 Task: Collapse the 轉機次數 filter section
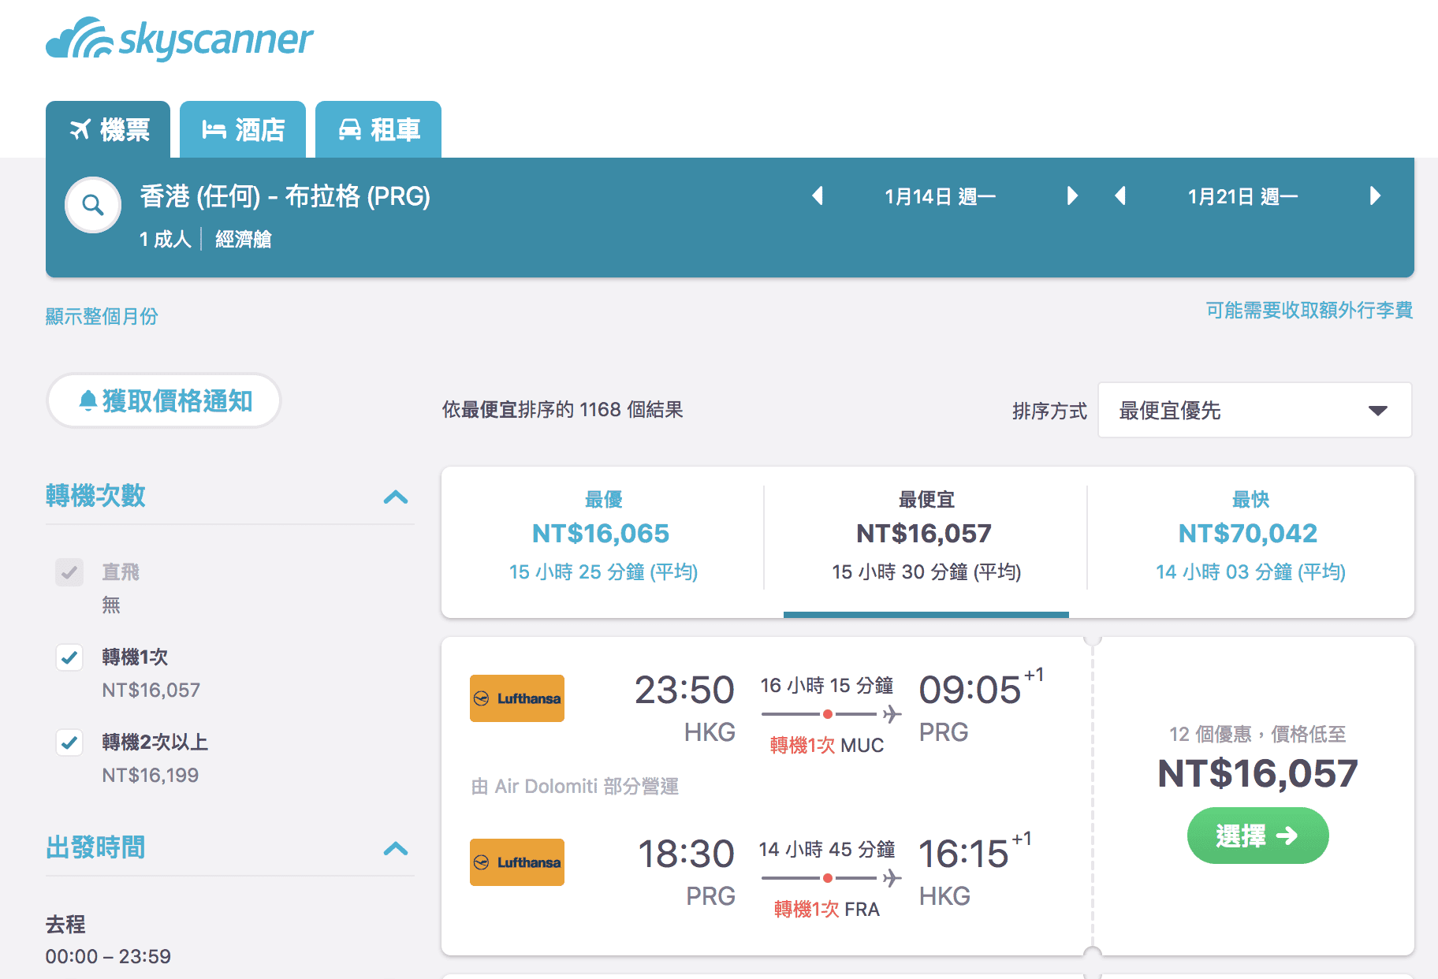tap(396, 497)
